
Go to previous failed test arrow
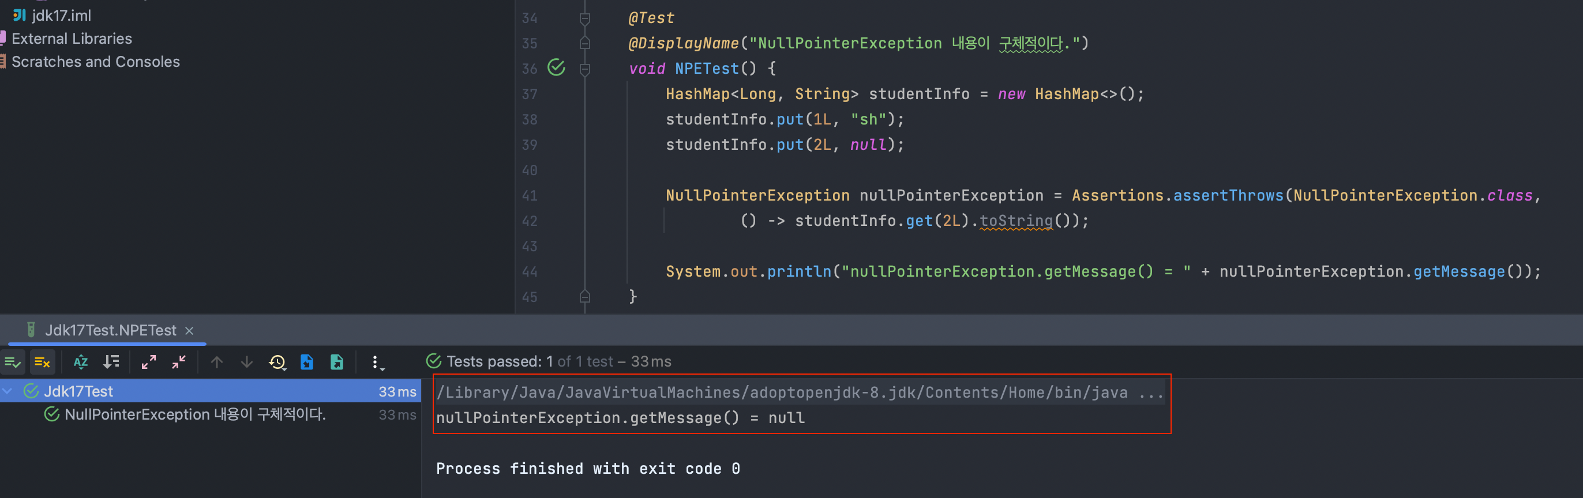pyautogui.click(x=216, y=363)
